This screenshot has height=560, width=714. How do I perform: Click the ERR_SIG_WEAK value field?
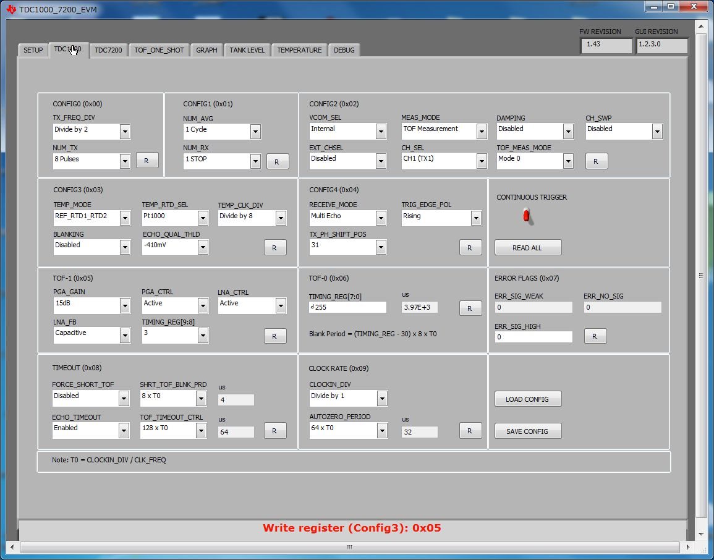click(x=533, y=307)
